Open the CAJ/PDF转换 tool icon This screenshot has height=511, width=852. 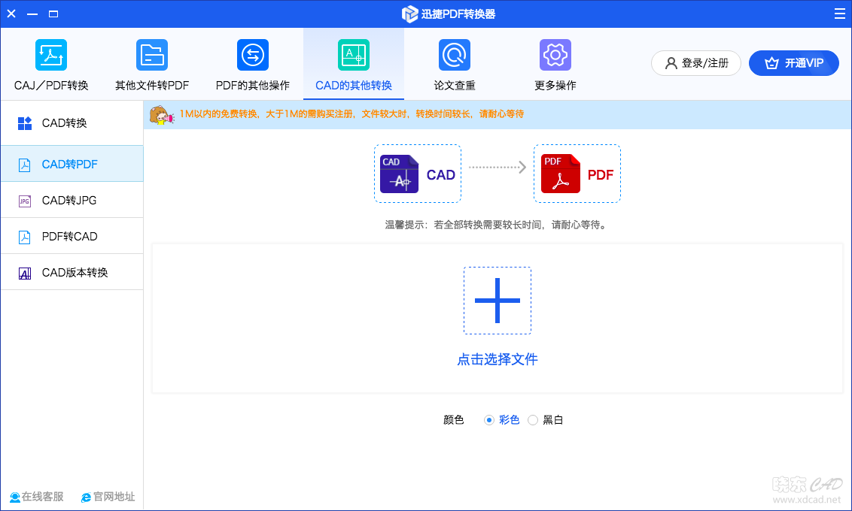pyautogui.click(x=51, y=55)
